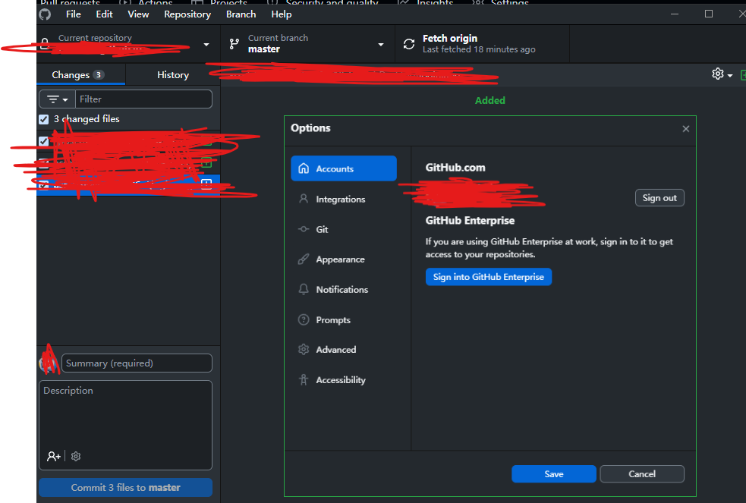
Task: Open the Accessibility options section
Action: click(344, 380)
